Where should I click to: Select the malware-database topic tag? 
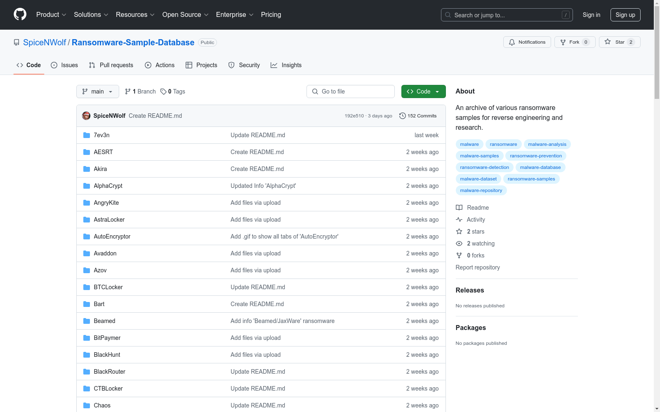(540, 167)
